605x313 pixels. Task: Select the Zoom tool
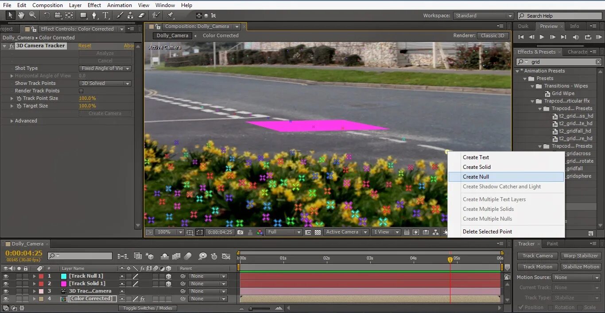(x=32, y=15)
